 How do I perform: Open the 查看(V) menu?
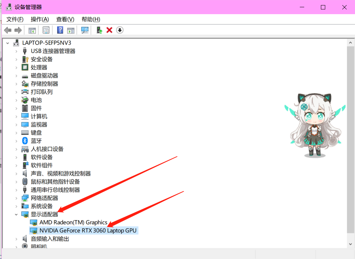coord(65,20)
